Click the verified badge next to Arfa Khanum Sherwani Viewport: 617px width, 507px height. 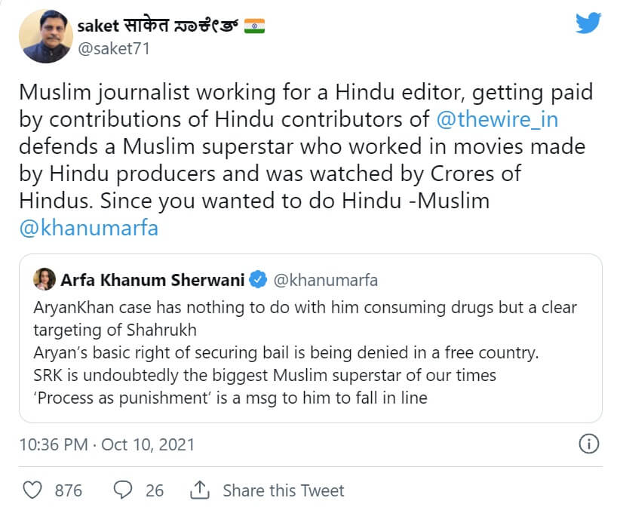258,281
